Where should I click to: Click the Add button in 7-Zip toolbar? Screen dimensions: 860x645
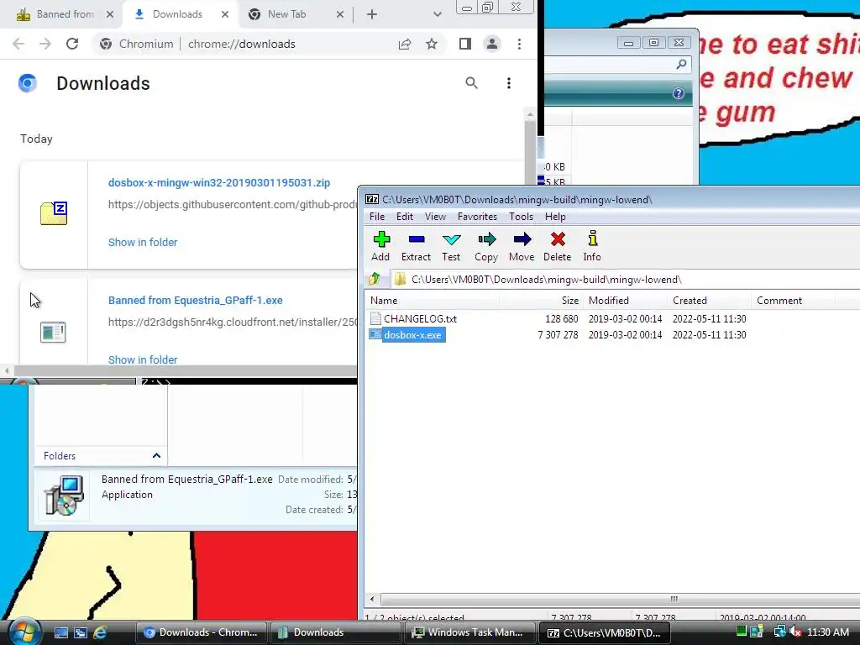point(380,246)
